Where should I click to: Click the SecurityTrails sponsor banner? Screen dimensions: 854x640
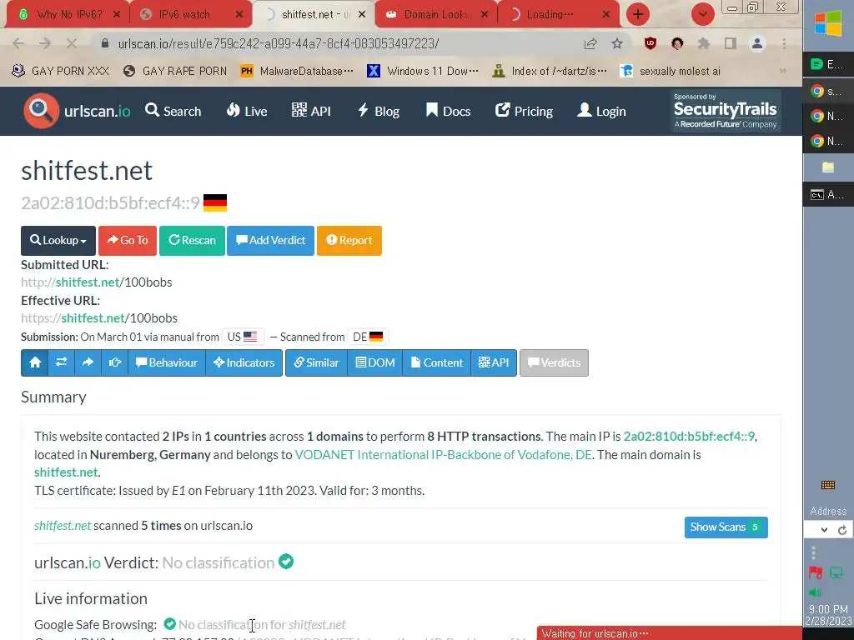pyautogui.click(x=726, y=111)
